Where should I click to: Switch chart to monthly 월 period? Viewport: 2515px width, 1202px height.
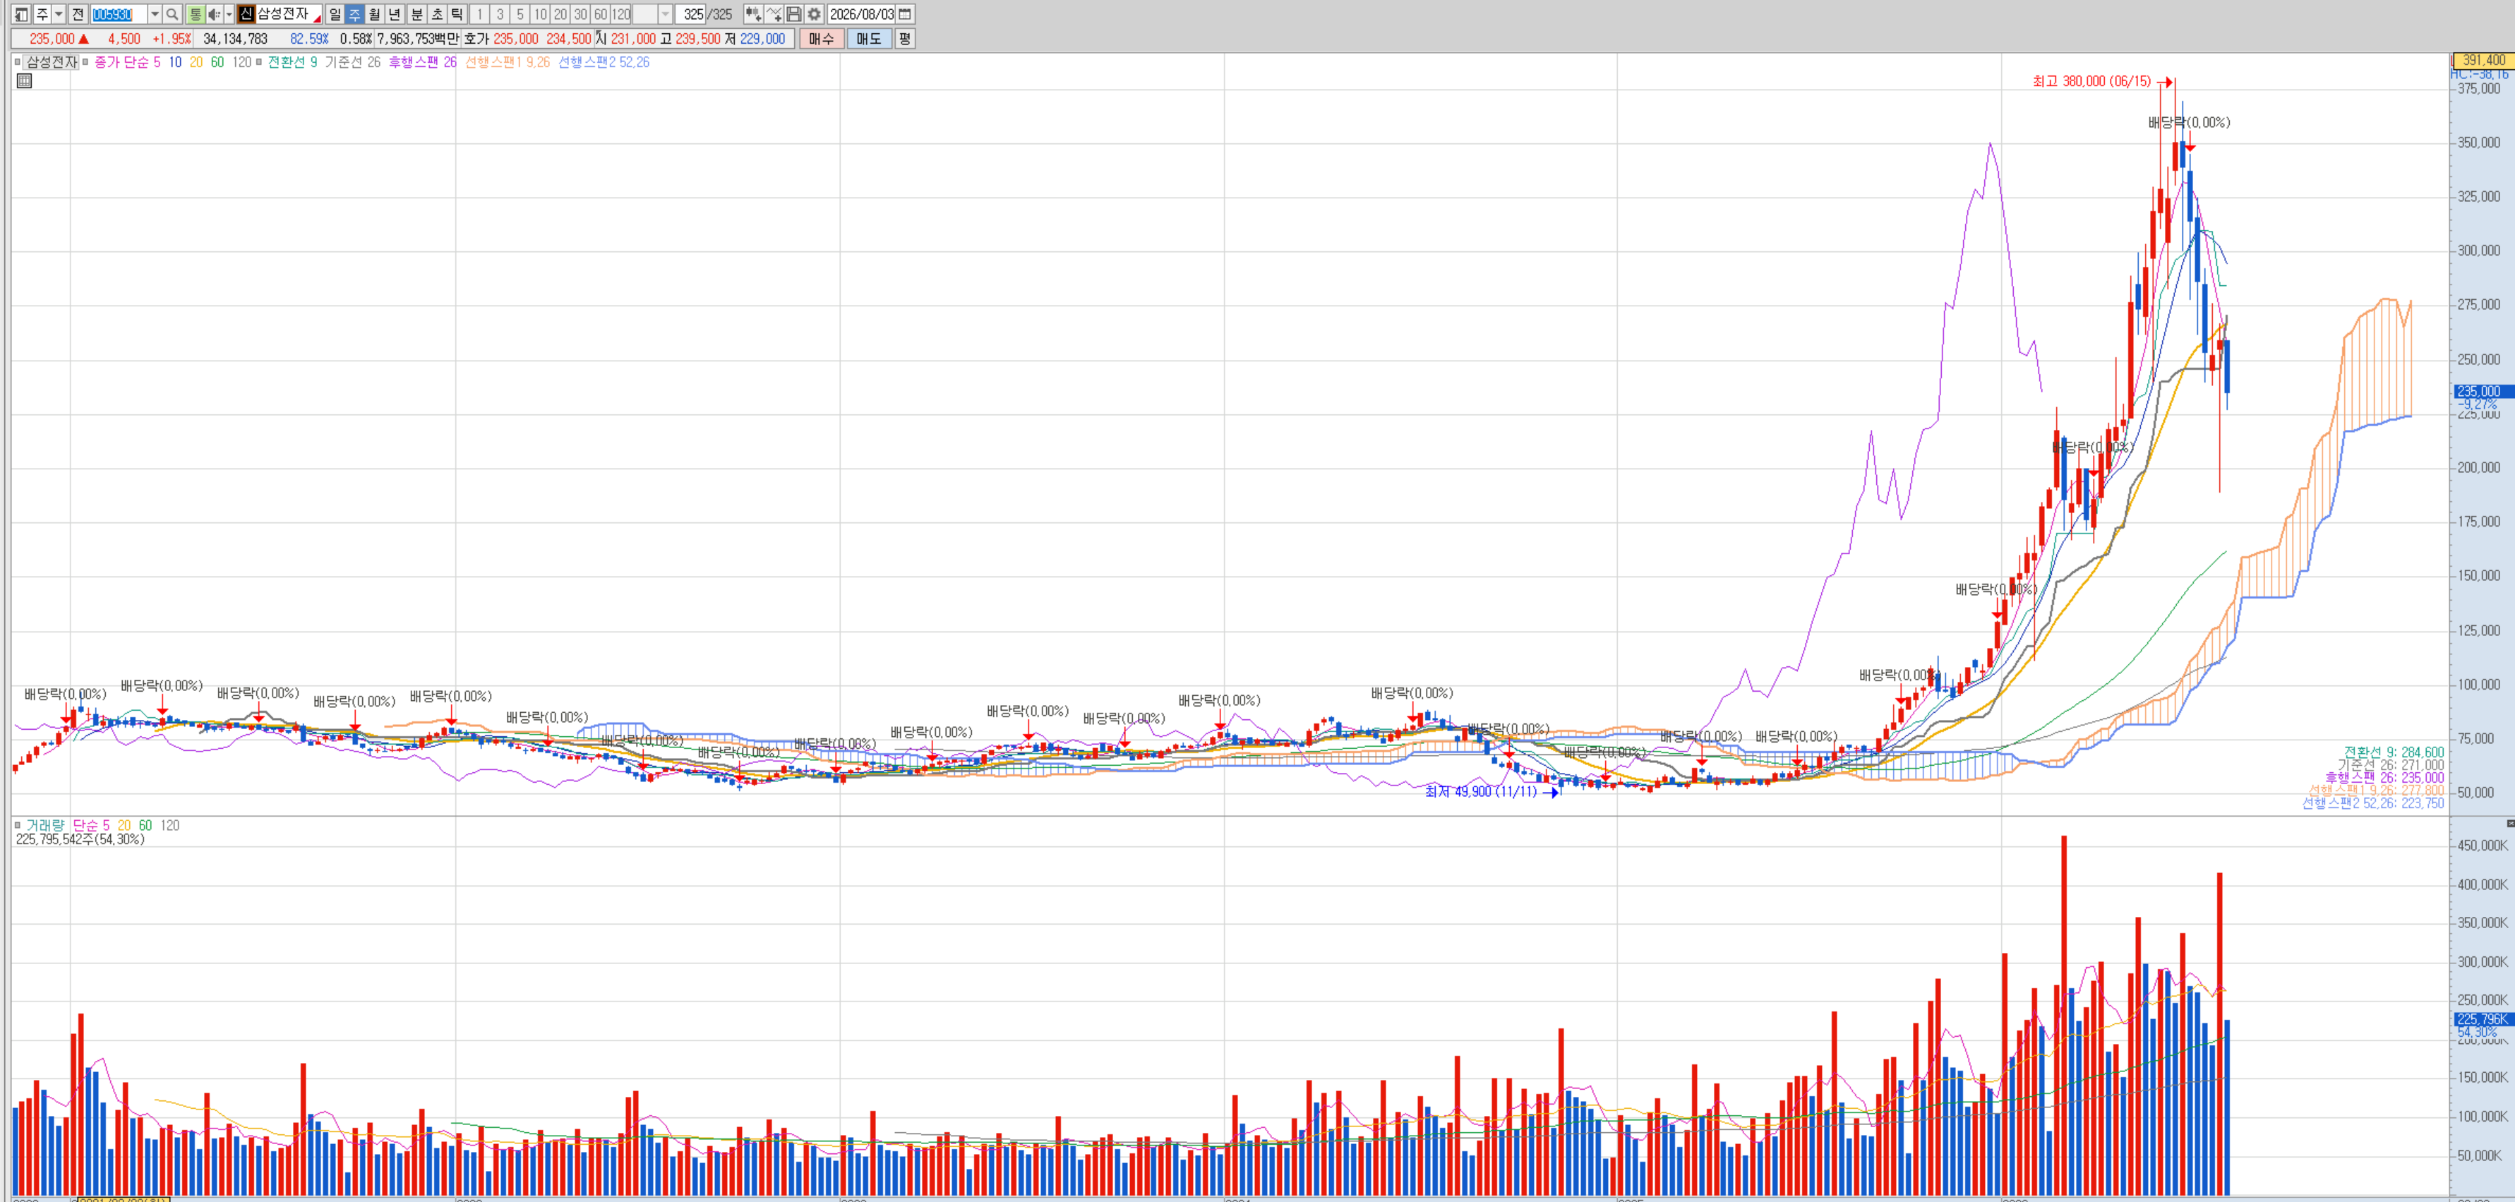pos(374,13)
